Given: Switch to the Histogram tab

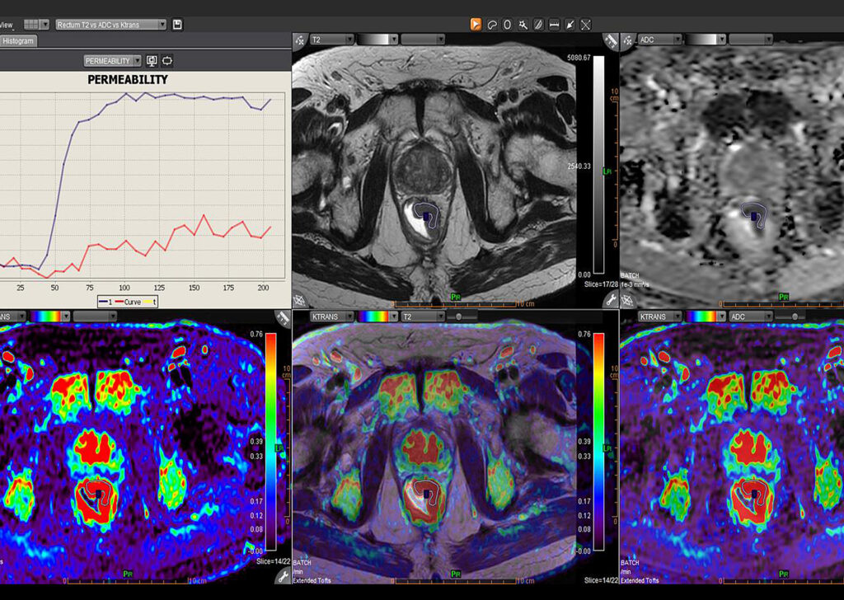Looking at the screenshot, I should (x=18, y=40).
